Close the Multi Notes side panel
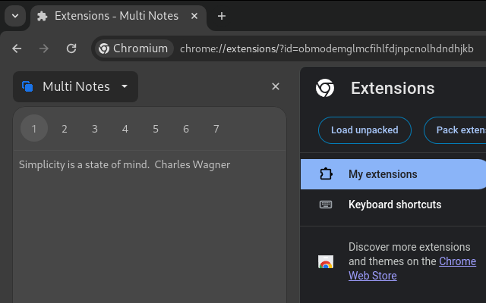This screenshot has width=486, height=303. (276, 86)
